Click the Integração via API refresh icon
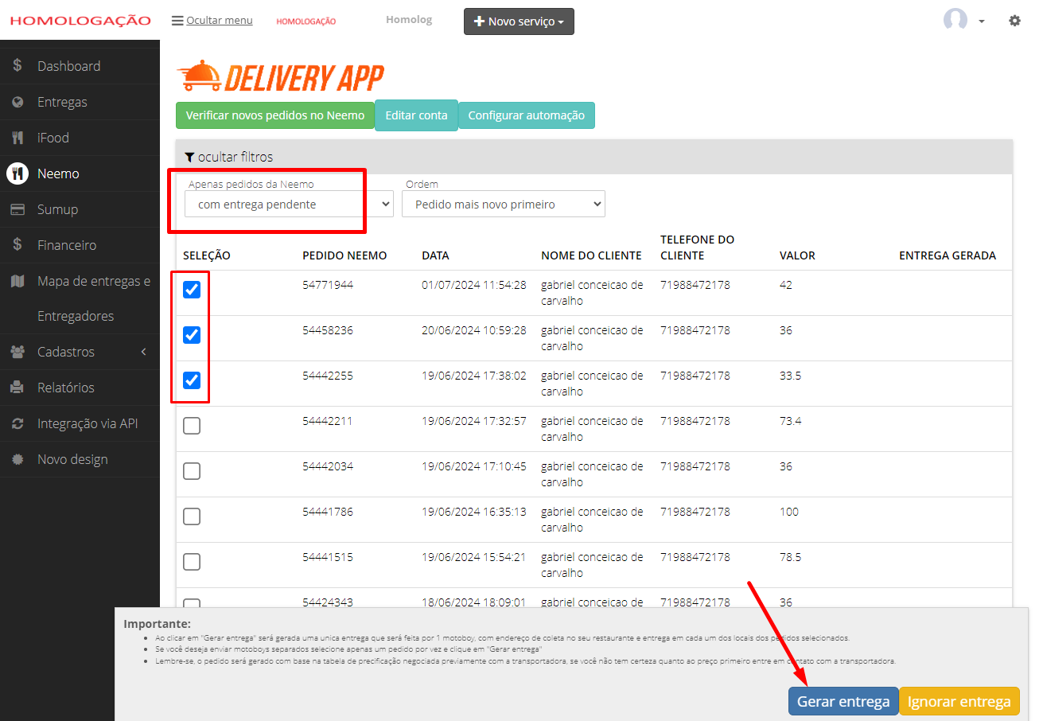 coord(18,423)
